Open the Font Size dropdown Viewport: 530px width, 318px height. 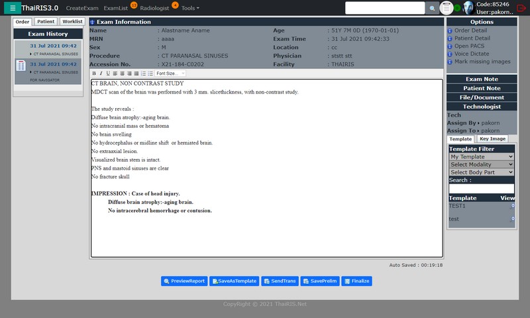(x=170, y=74)
